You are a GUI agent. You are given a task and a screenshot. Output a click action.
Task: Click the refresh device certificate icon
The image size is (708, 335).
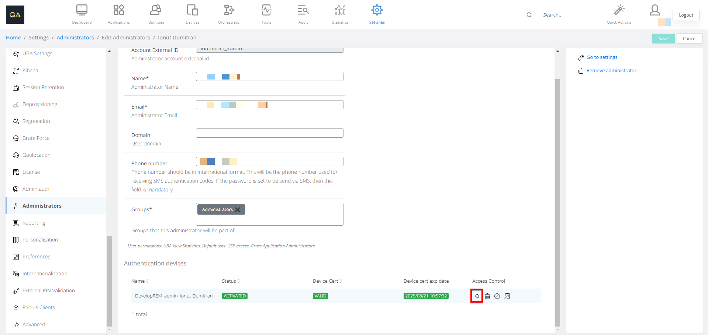[x=477, y=296]
